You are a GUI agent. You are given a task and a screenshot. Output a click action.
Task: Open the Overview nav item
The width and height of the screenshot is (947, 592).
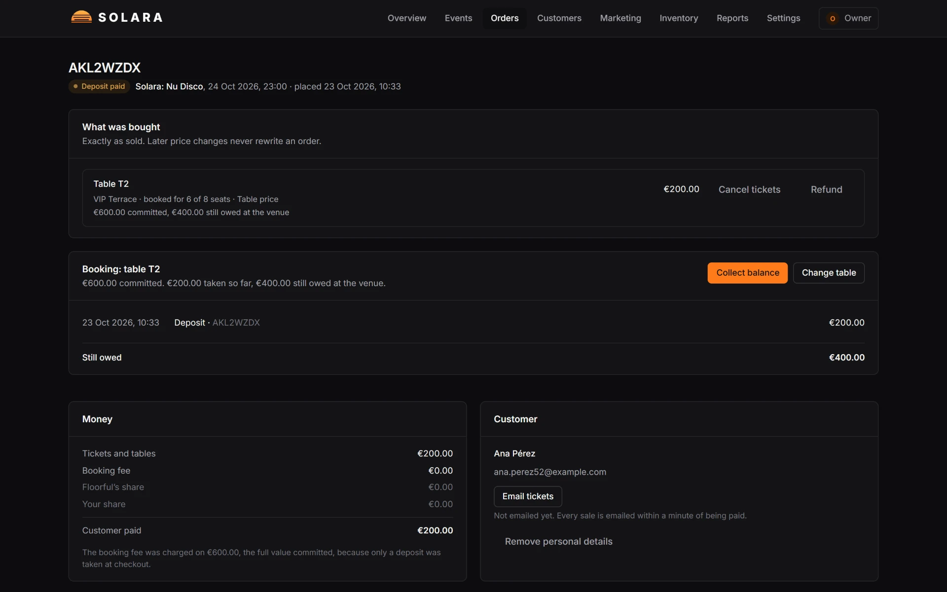(x=407, y=18)
